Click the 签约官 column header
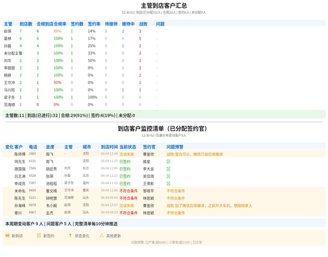The image size is (328, 257). [149, 147]
